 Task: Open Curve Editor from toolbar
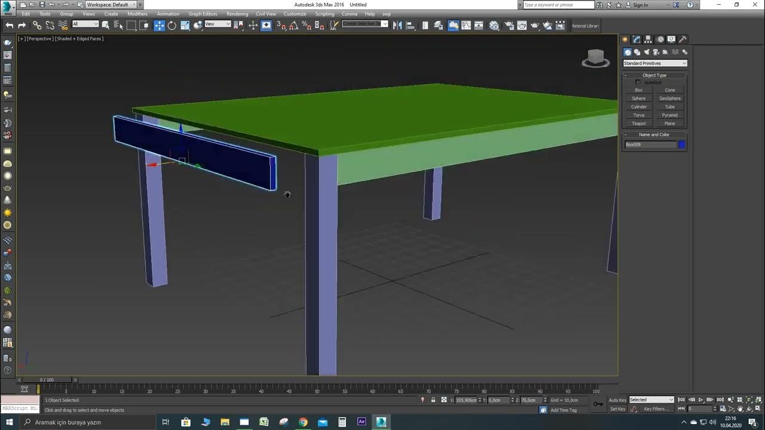(x=466, y=25)
